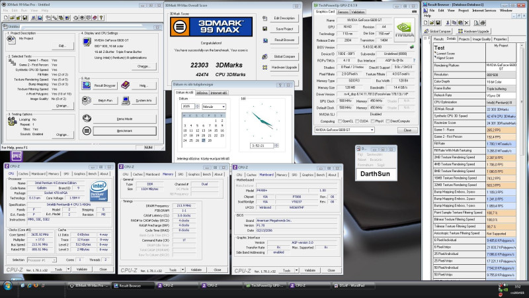Switch to the Sensors tab in GPU-Z
The image size is (529, 298).
coord(343,12)
